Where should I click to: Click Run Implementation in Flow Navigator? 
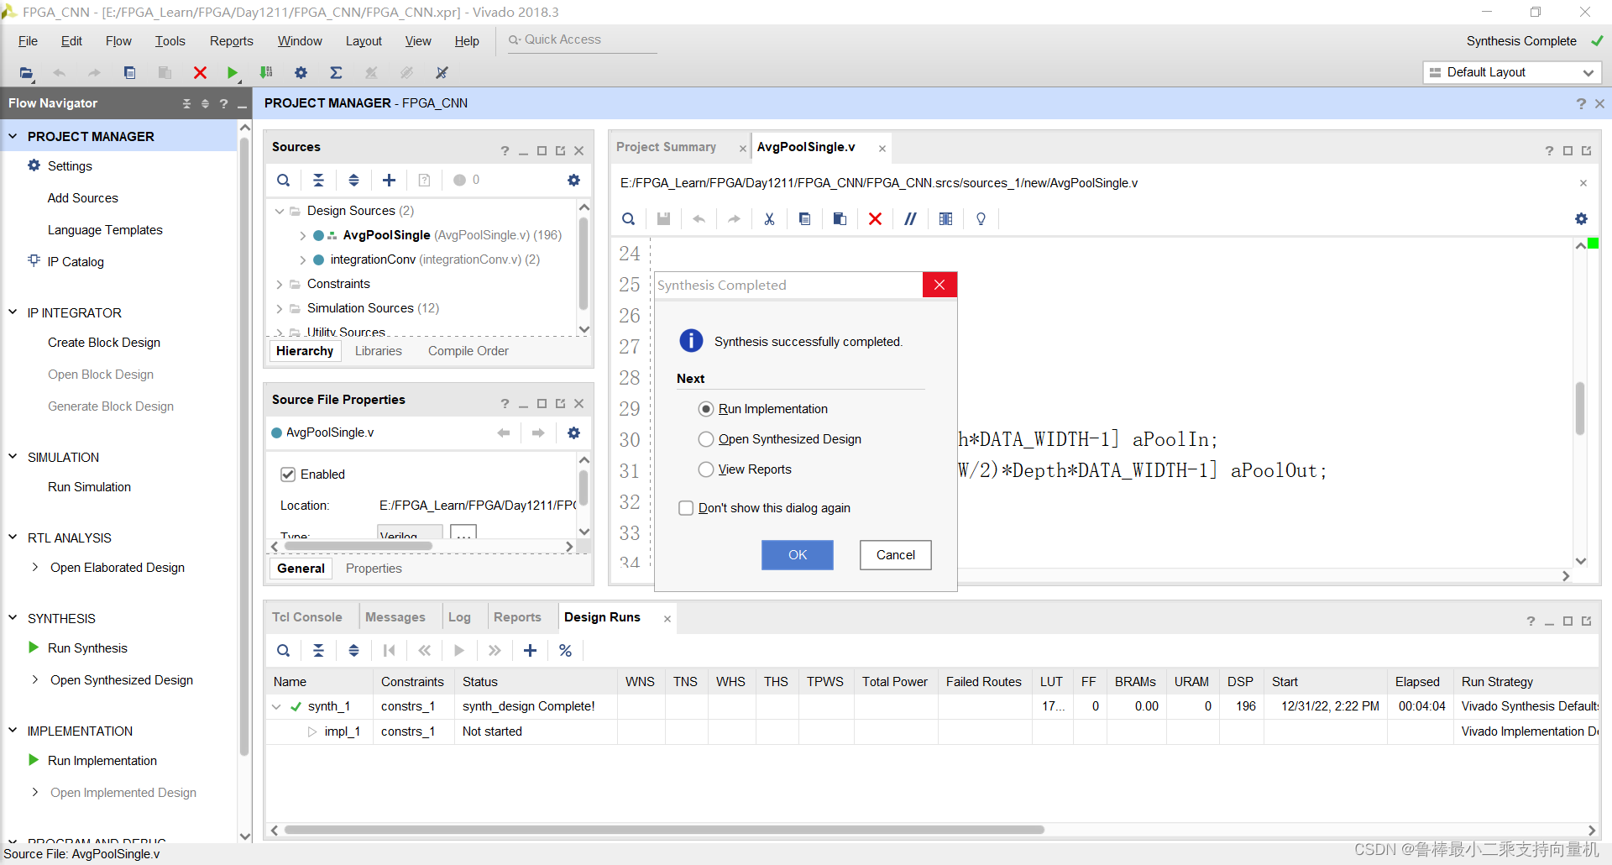coord(102,761)
